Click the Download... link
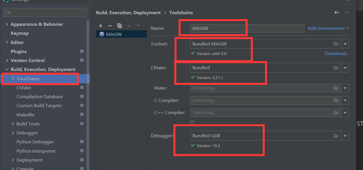 (337, 53)
